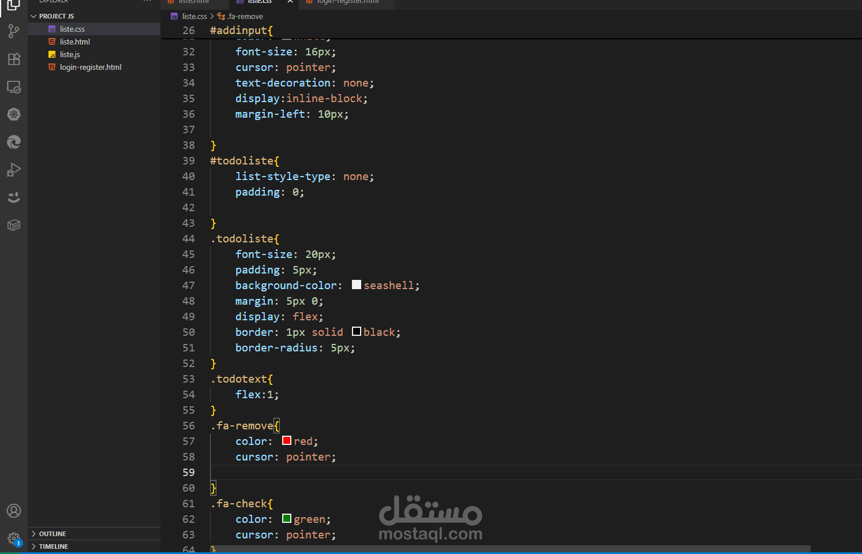
Task: Open the Accounts menu
Action: pos(14,511)
